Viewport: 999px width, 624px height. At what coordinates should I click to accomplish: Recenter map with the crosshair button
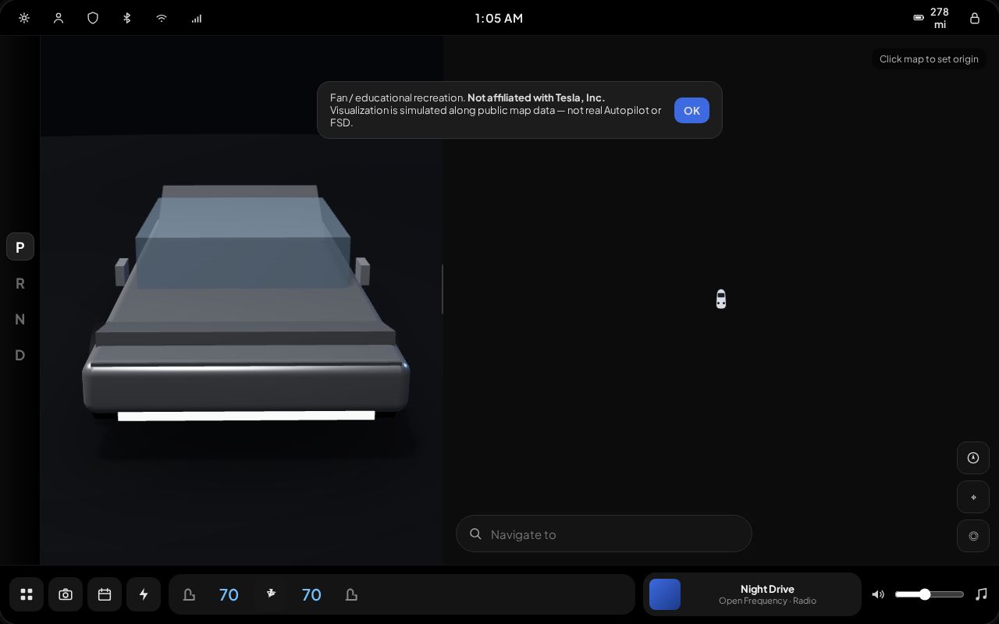click(x=973, y=497)
